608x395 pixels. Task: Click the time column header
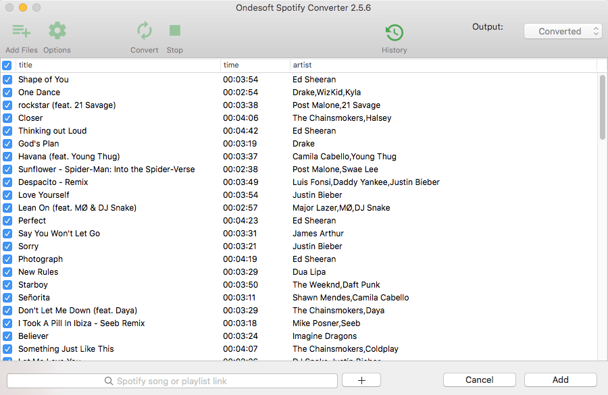click(255, 65)
